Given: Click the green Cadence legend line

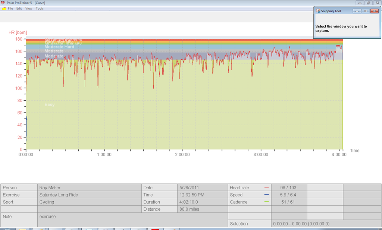Looking at the screenshot, I should 266,202.
